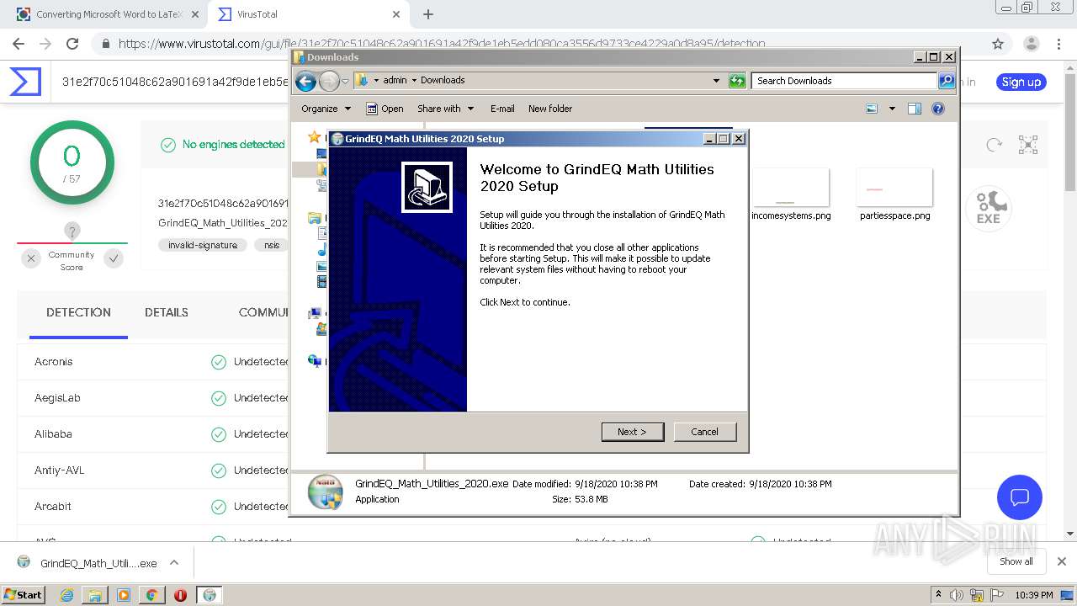Vote positive on community score
The height and width of the screenshot is (606, 1077).
coord(114,258)
